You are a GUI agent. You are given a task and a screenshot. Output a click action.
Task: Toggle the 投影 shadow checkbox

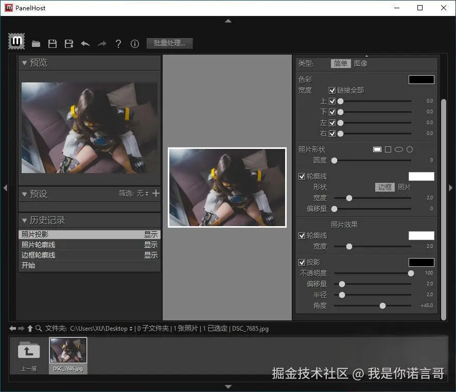[302, 263]
